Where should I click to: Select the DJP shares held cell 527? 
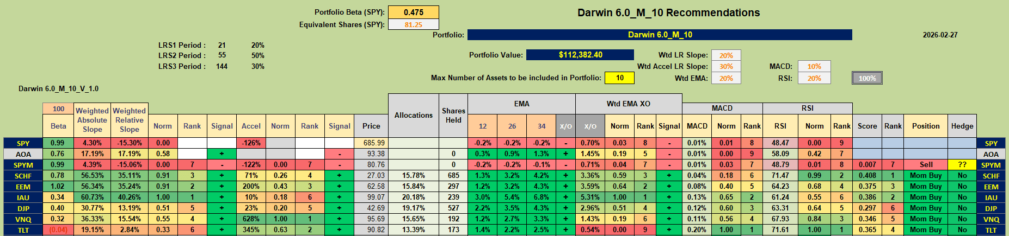click(453, 208)
